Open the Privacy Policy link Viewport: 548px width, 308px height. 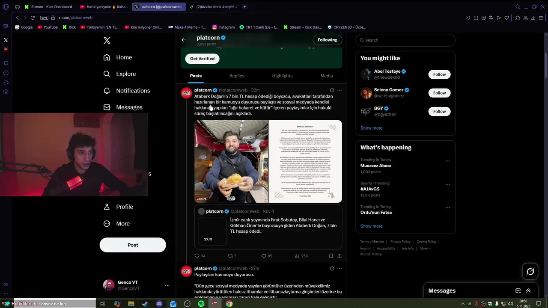(400, 242)
